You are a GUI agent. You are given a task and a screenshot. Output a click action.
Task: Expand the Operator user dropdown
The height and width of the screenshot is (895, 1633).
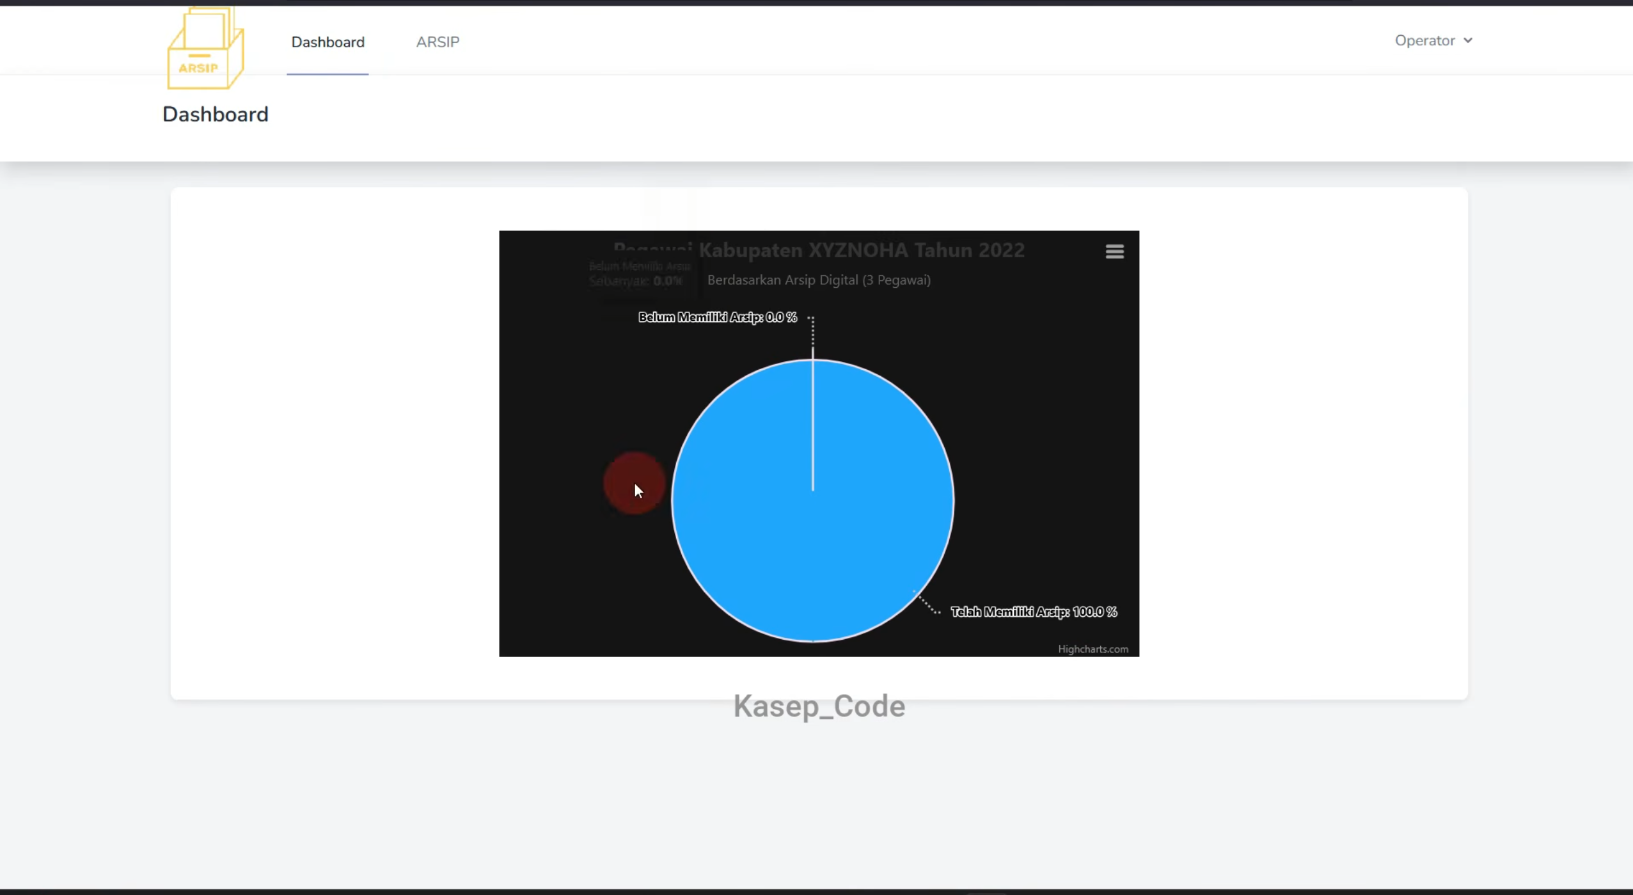click(x=1433, y=40)
